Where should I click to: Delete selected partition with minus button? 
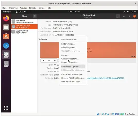(x=49, y=60)
